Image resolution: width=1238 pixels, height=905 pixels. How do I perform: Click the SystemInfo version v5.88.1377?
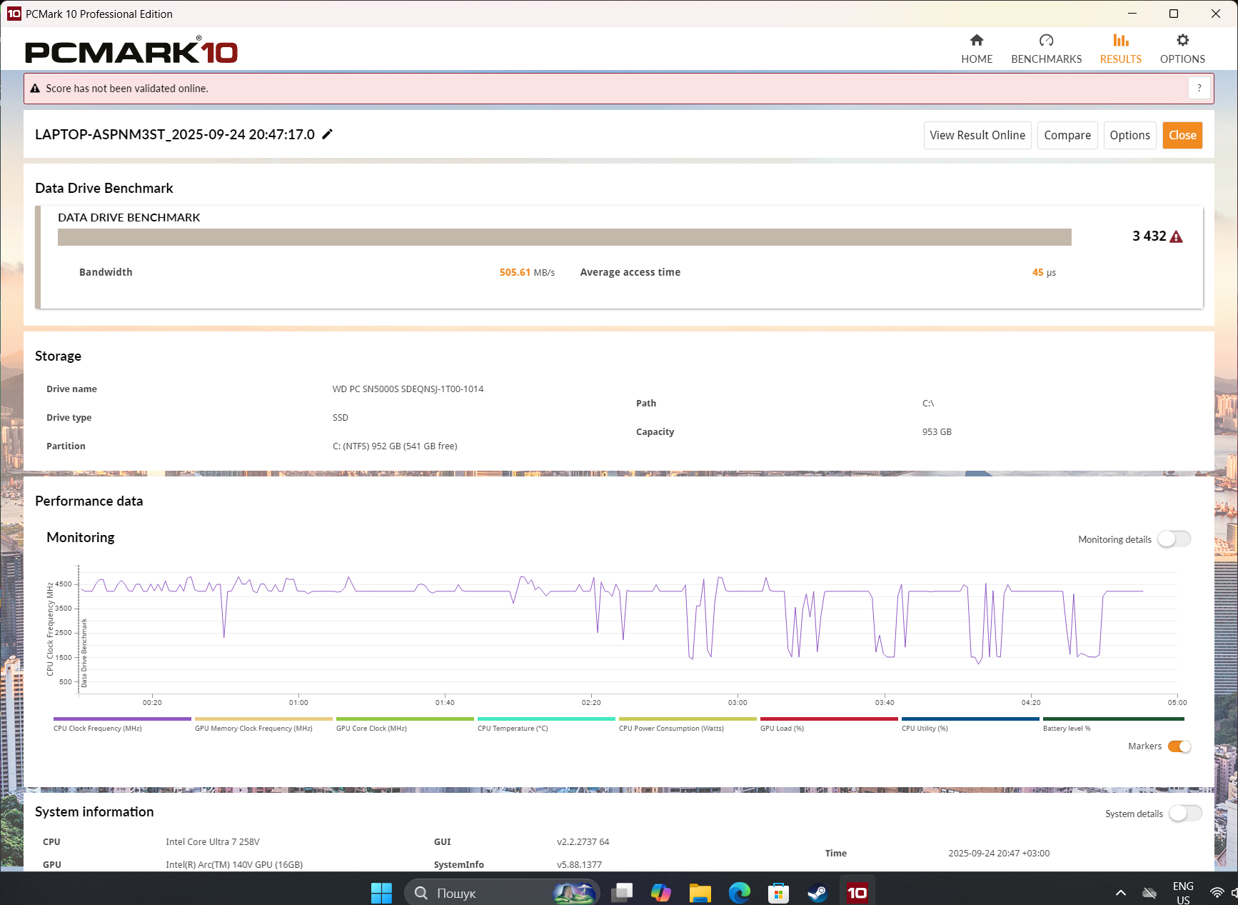point(579,865)
